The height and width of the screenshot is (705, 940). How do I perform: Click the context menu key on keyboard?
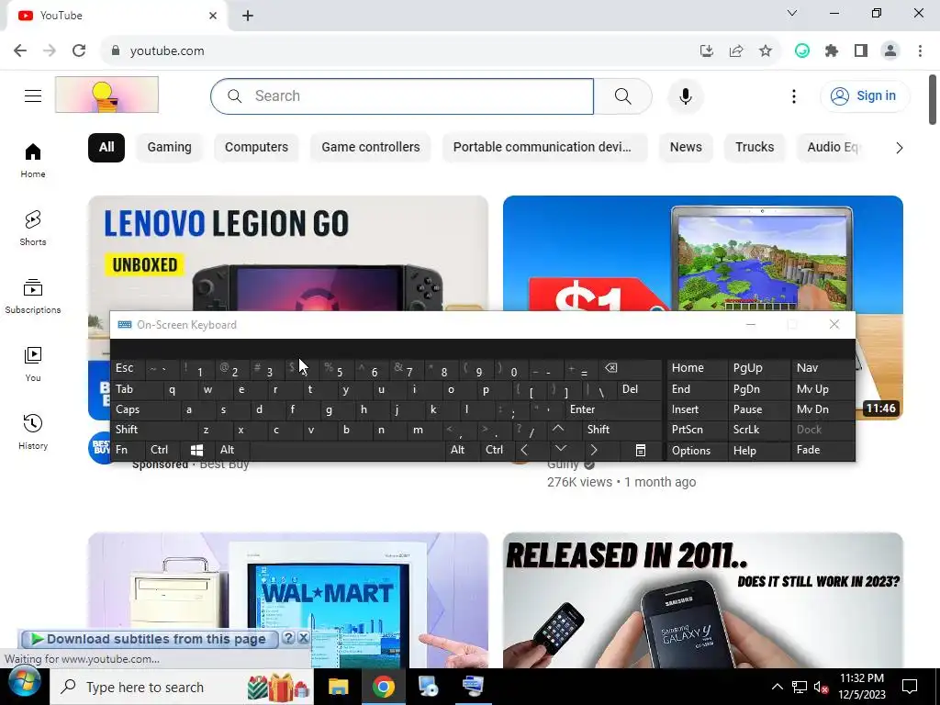pyautogui.click(x=640, y=450)
